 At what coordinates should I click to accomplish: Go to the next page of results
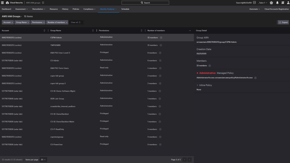click(189, 160)
